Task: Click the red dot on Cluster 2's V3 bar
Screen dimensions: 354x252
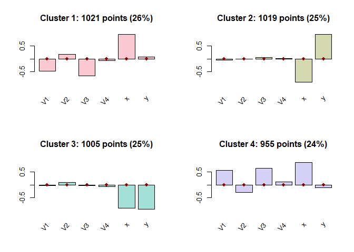Action: tap(264, 59)
